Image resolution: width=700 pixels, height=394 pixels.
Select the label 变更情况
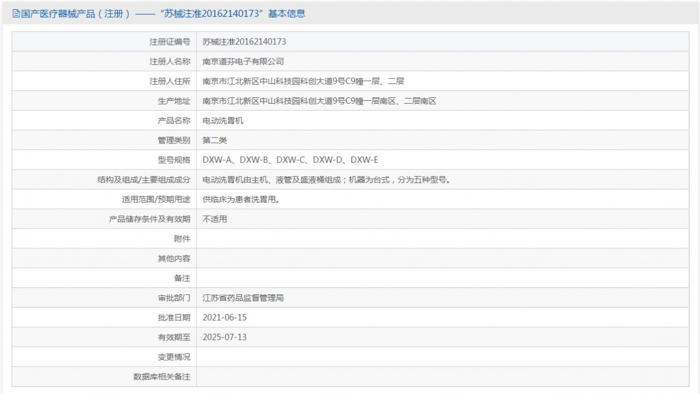click(x=174, y=357)
